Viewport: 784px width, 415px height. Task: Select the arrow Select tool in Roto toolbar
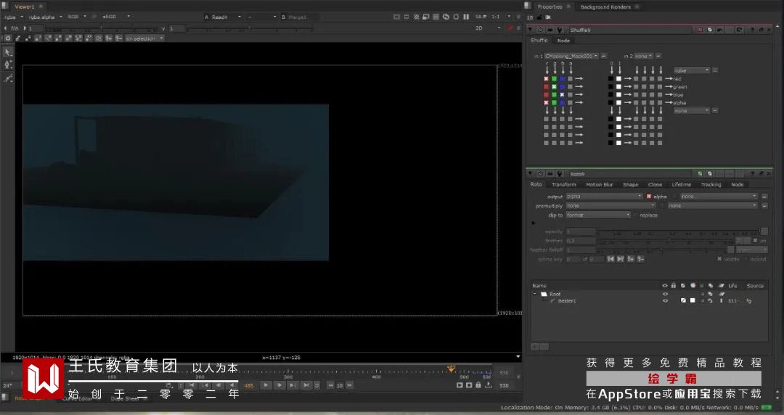pos(8,52)
